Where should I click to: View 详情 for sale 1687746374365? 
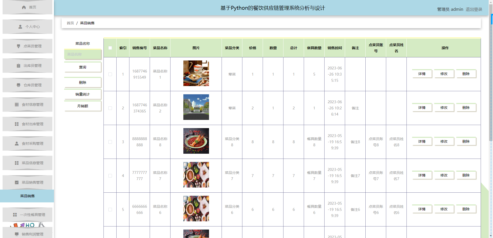click(422, 108)
